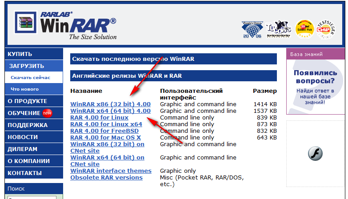
Task: Click the People's Choice 2006 award badge
Action: [252, 29]
